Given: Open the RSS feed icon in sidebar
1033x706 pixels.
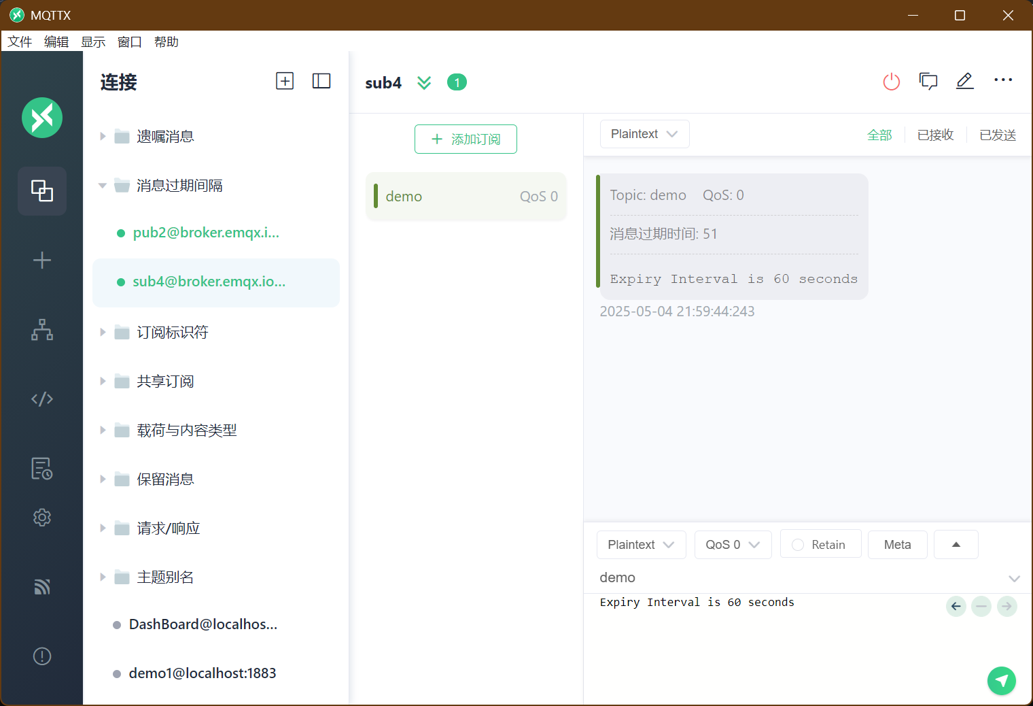Looking at the screenshot, I should coord(42,587).
